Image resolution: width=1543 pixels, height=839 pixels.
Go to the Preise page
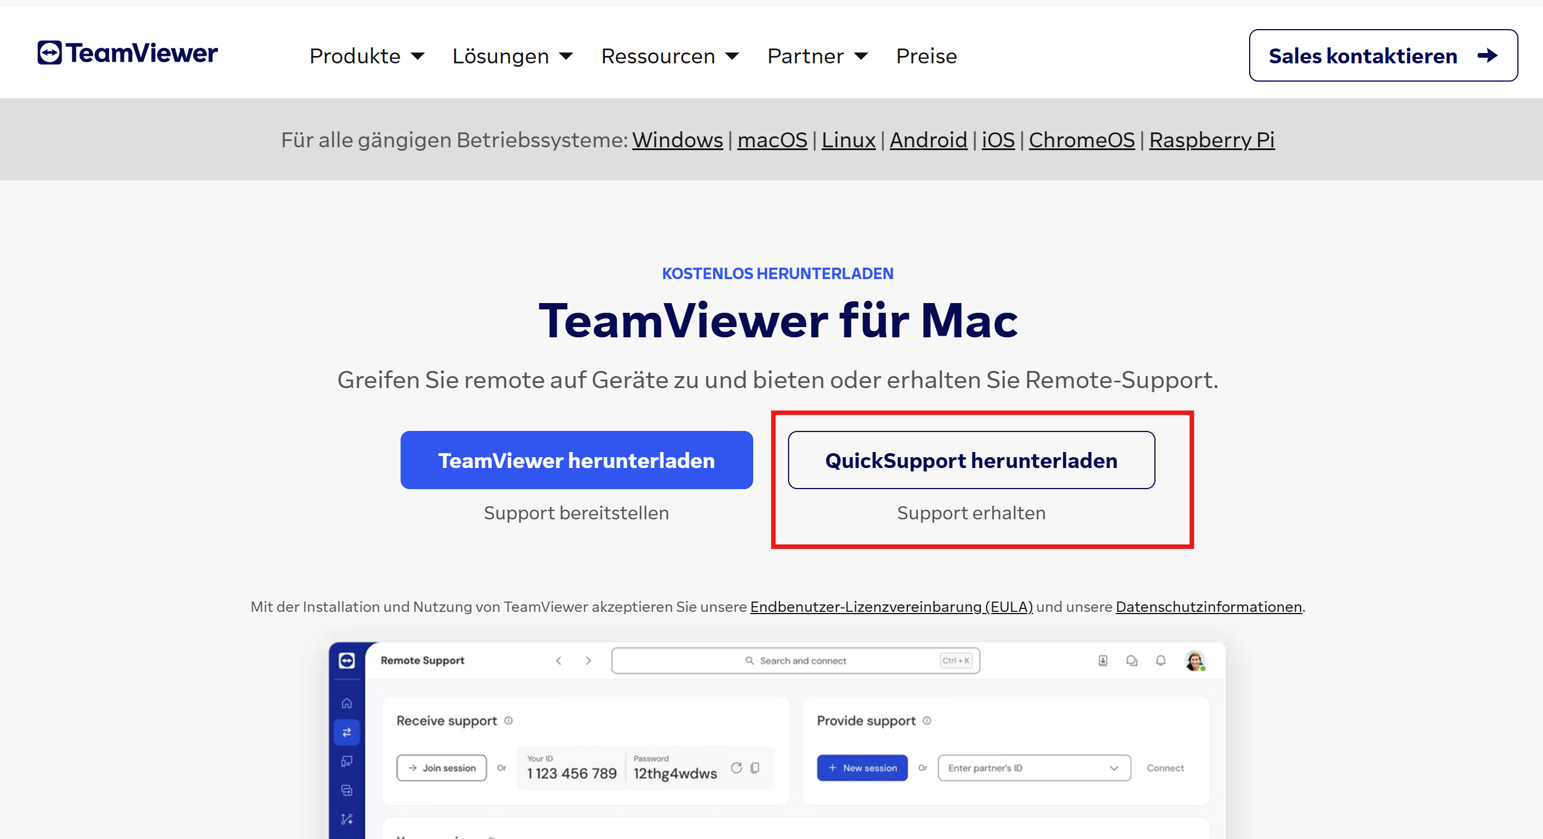pyautogui.click(x=926, y=57)
